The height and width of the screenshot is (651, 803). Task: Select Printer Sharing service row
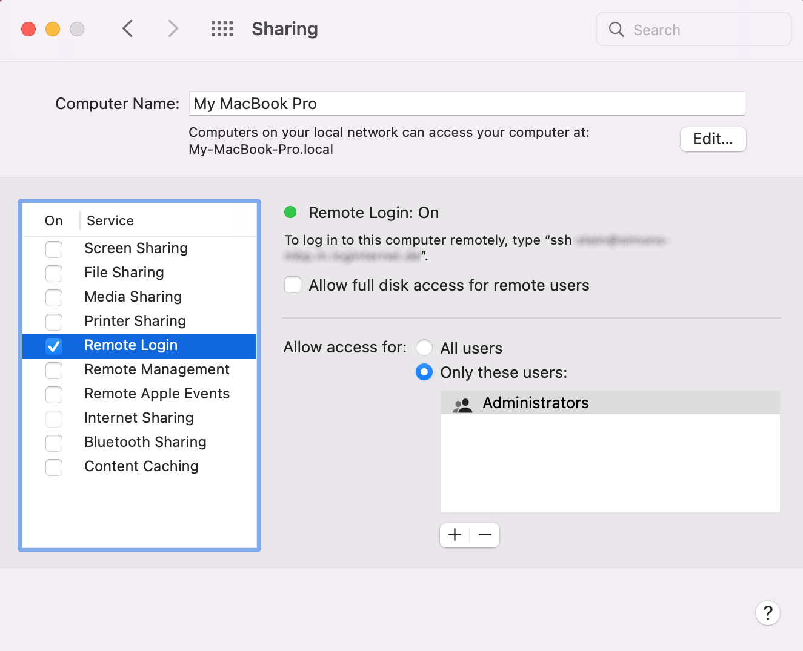pos(139,321)
